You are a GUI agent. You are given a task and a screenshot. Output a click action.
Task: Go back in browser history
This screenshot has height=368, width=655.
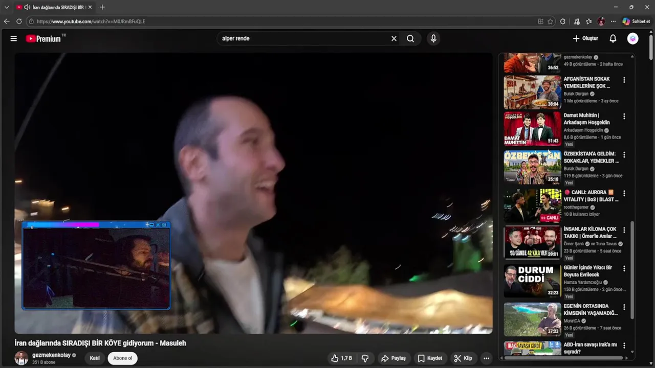point(7,21)
